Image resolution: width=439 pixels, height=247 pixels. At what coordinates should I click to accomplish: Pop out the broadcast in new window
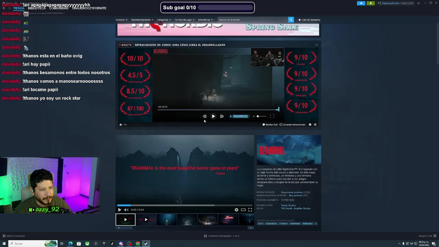(x=315, y=125)
